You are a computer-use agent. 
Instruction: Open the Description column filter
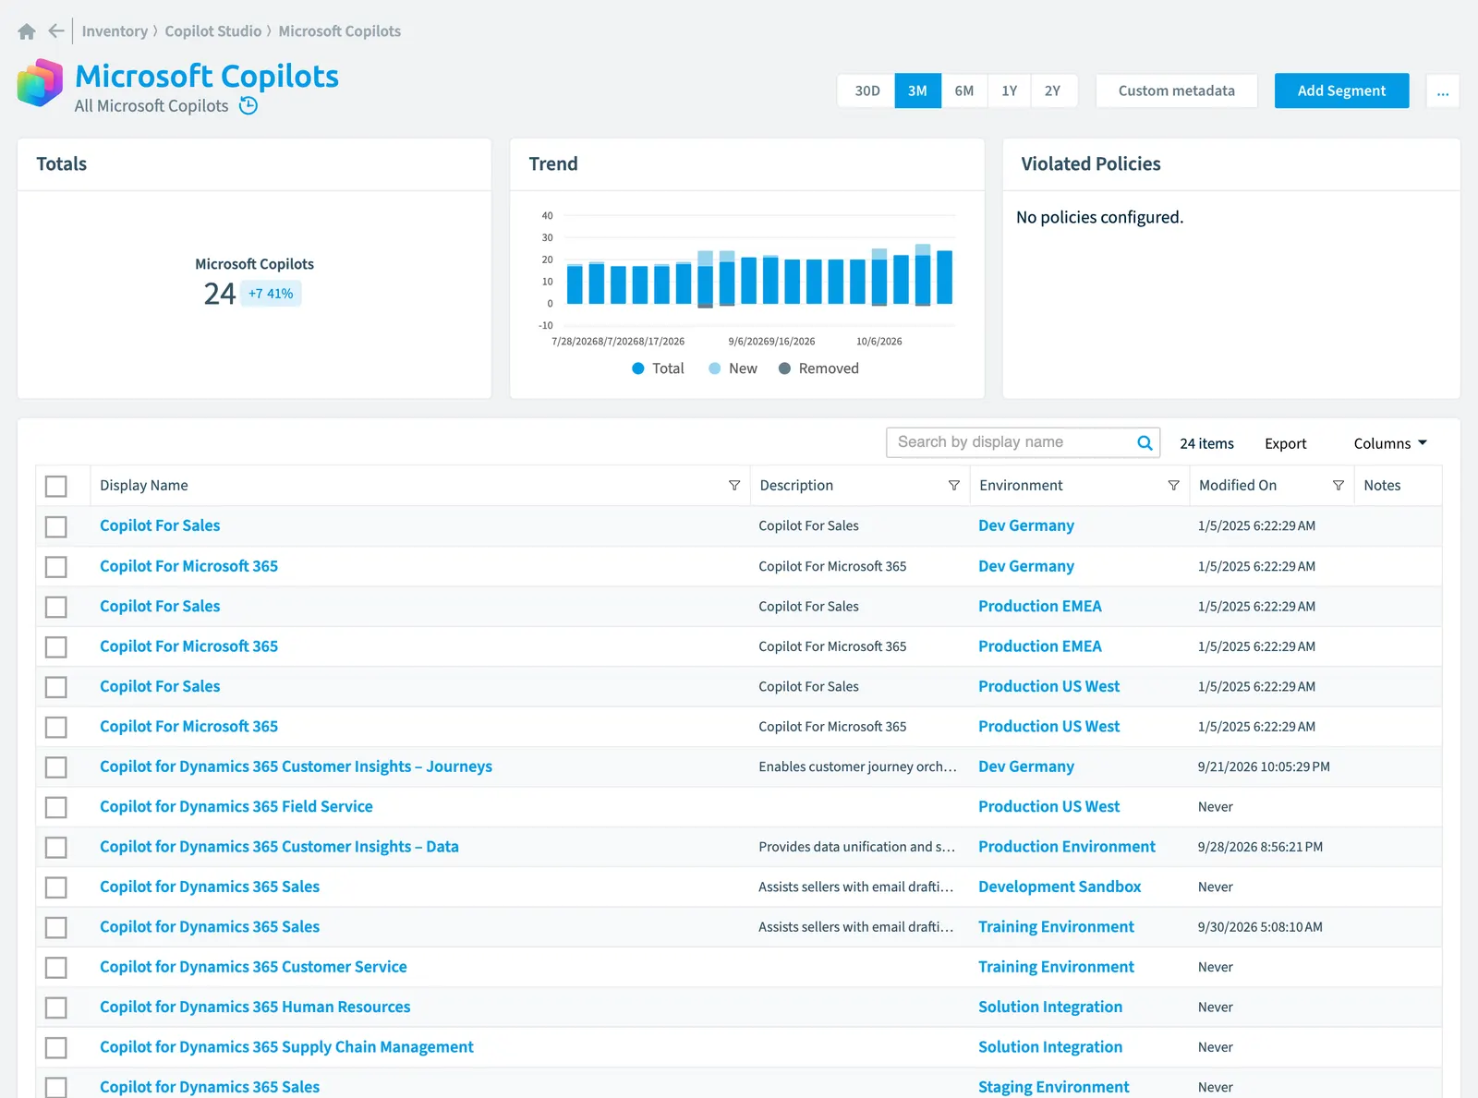[954, 486]
